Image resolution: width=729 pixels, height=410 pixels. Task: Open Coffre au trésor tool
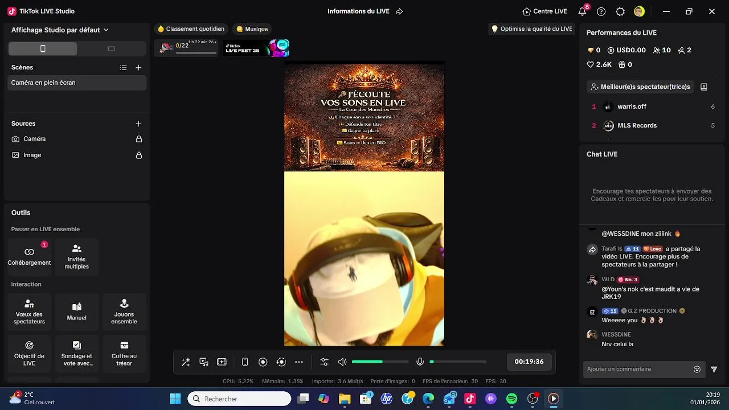pos(124,354)
